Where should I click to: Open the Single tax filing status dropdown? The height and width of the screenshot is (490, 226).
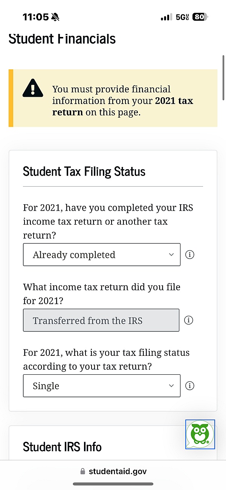point(102,386)
